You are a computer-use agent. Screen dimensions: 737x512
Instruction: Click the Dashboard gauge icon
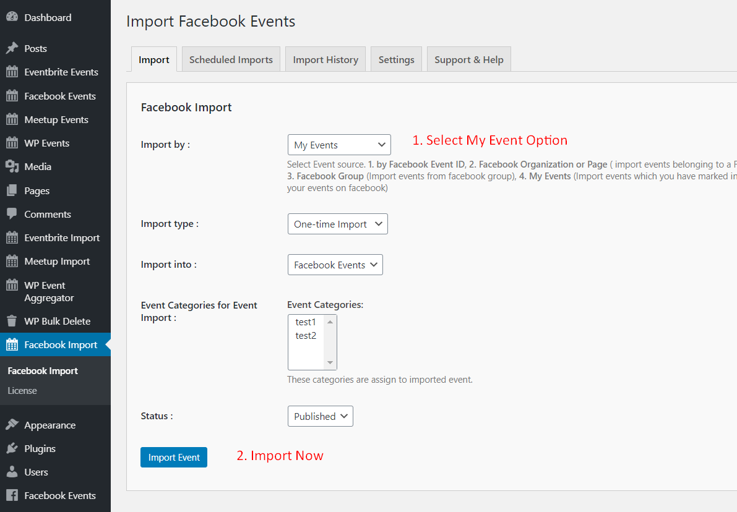pos(12,17)
